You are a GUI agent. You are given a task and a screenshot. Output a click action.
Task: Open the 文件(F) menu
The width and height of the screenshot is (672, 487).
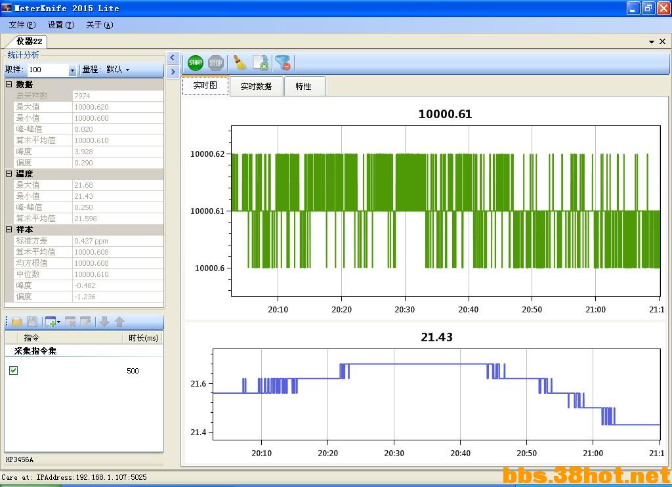click(x=22, y=25)
